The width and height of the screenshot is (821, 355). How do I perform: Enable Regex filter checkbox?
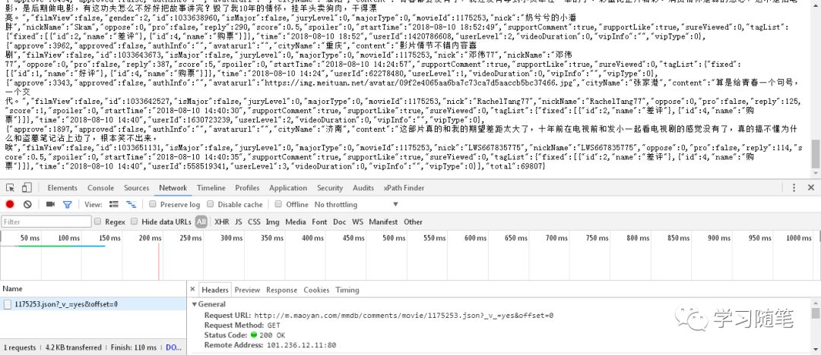(97, 221)
